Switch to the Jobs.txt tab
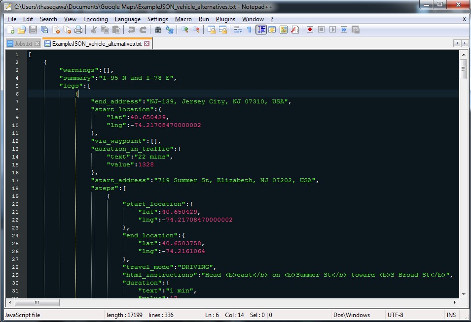 pos(23,44)
